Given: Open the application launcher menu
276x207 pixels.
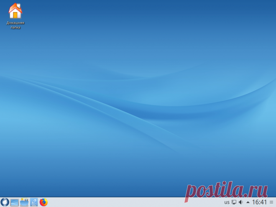Looking at the screenshot, I should coord(5,202).
